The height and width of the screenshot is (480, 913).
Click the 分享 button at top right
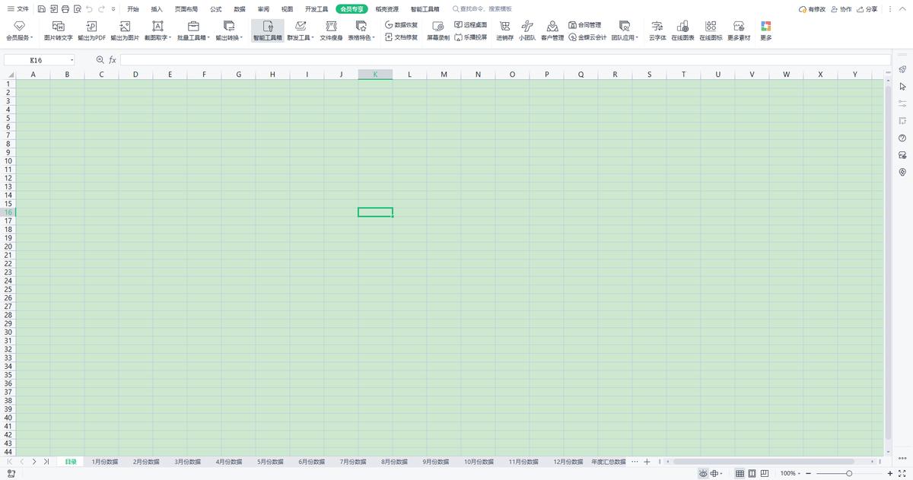point(867,9)
